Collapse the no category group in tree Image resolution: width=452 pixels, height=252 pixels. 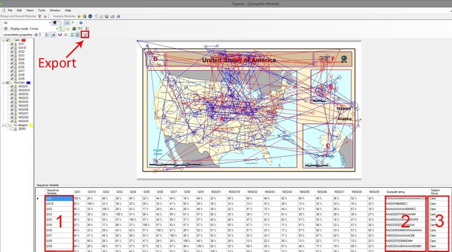(x=3, y=125)
